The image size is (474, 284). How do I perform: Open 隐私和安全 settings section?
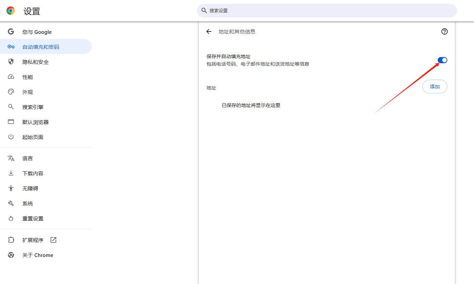click(46, 62)
